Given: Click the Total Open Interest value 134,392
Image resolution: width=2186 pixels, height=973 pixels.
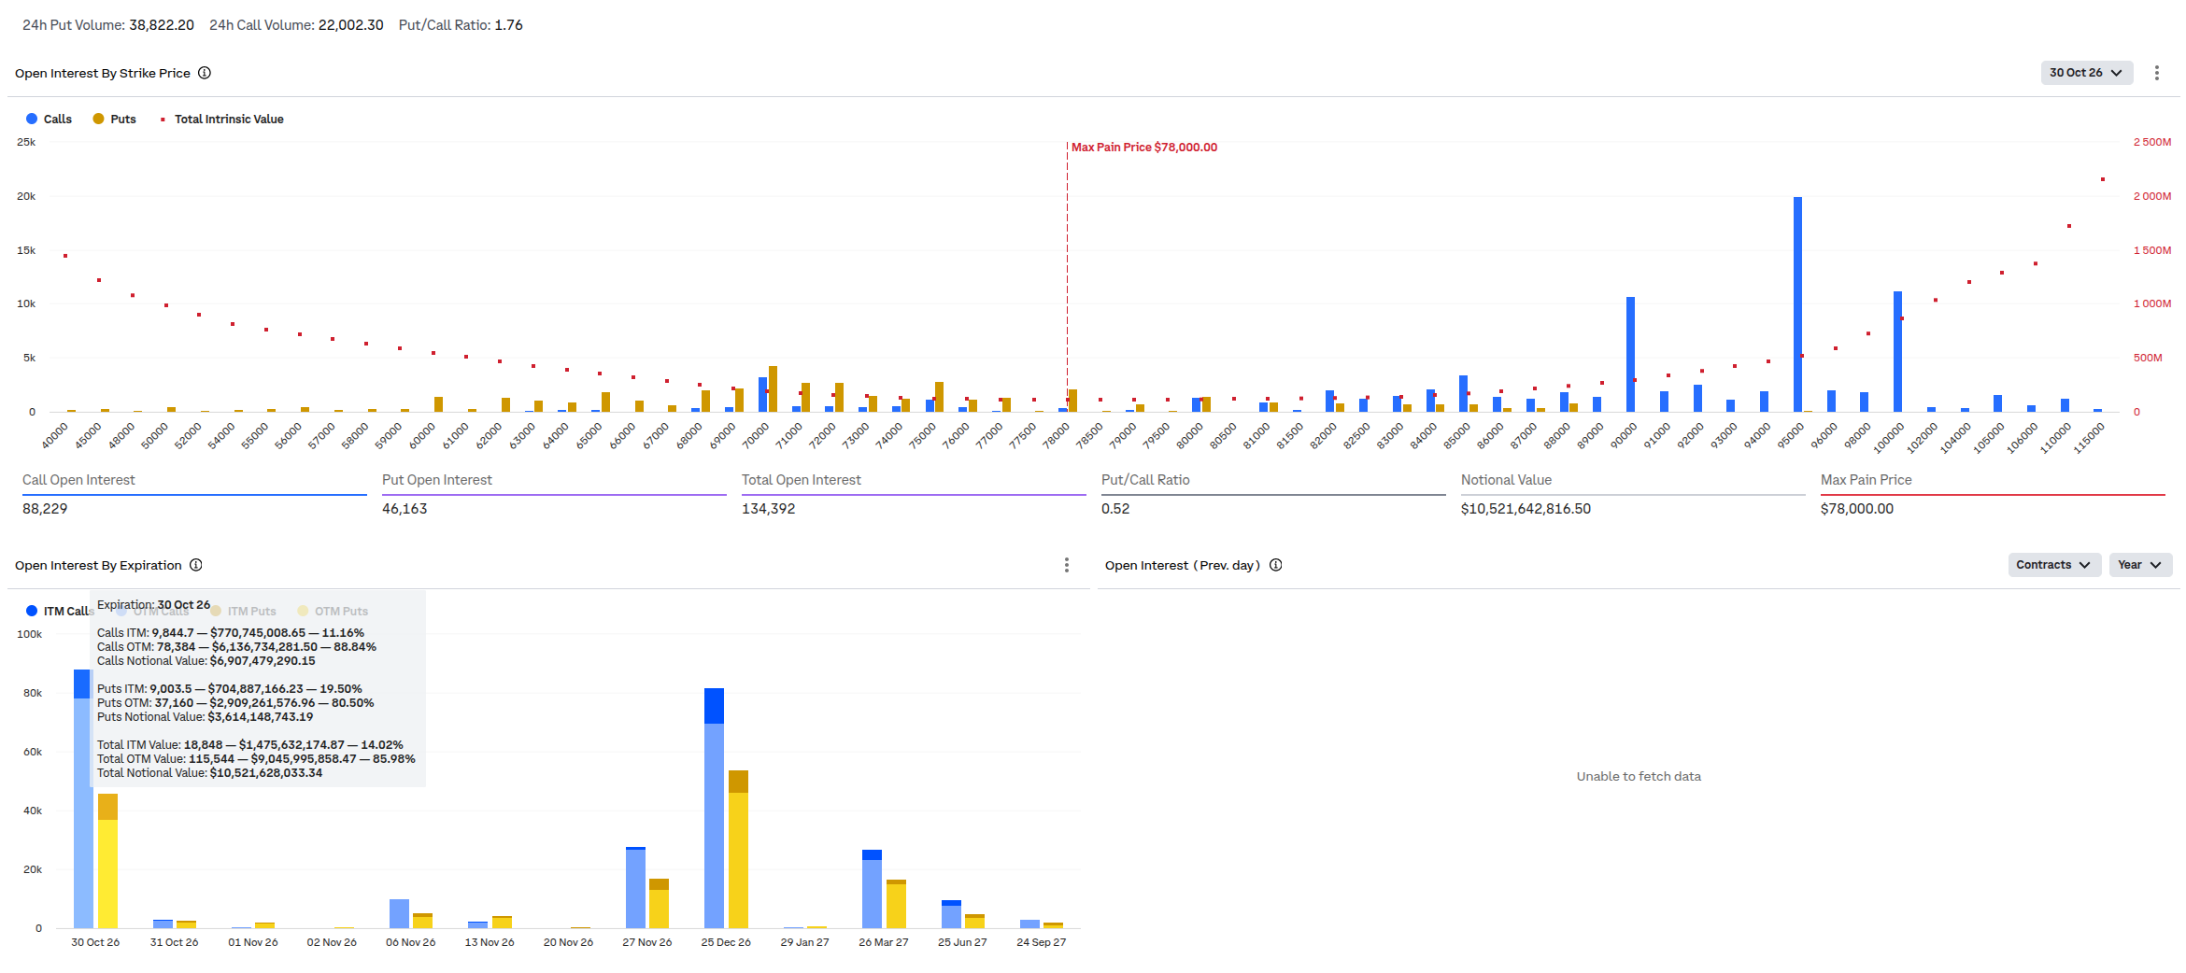Looking at the screenshot, I should pyautogui.click(x=769, y=509).
